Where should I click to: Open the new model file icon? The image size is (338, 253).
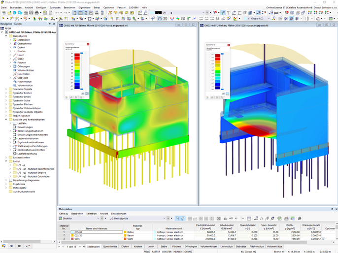coord(4,13)
